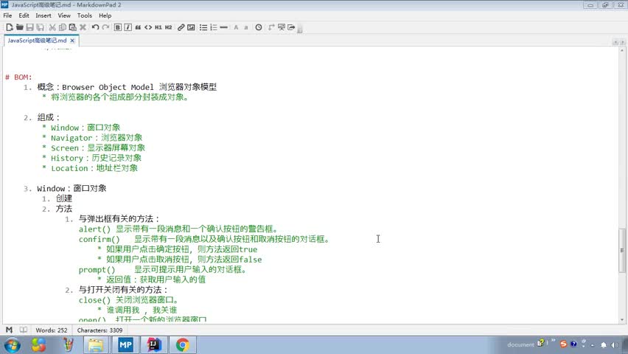Click the Delete X toolbar icon
Screen dimensions: 628x354
83,27
